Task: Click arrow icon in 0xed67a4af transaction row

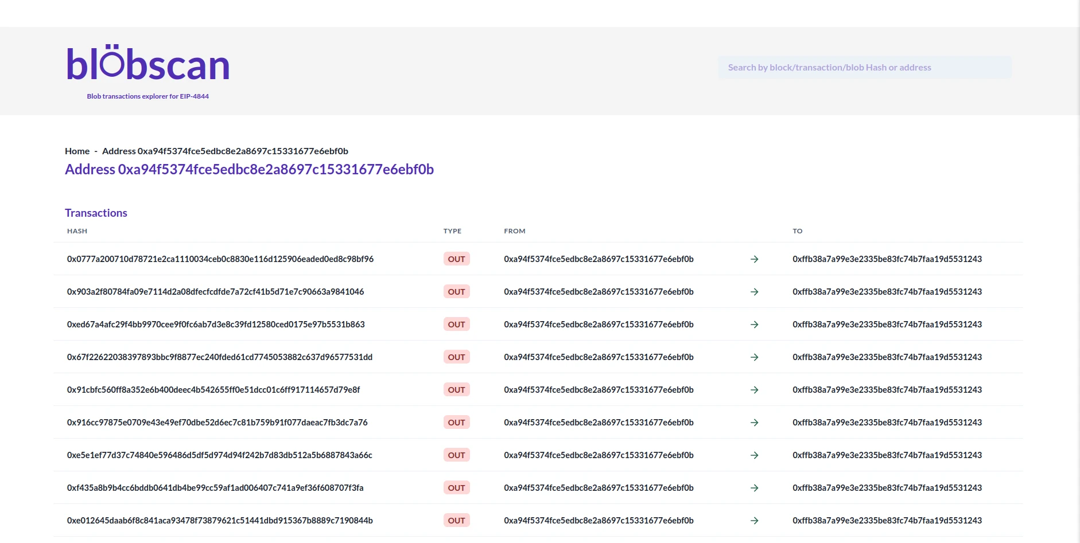Action: (755, 325)
